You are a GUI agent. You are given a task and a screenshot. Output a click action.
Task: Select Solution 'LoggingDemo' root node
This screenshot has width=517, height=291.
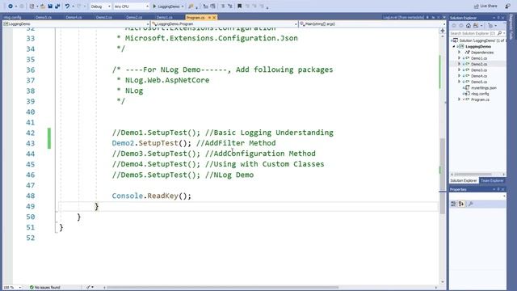click(x=480, y=40)
